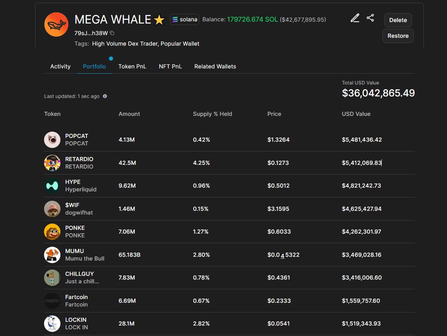This screenshot has width=447, height=336.
Task: Click the solana network badge
Action: pos(185,19)
